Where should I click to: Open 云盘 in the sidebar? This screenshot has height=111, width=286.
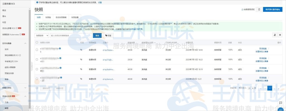7,102
